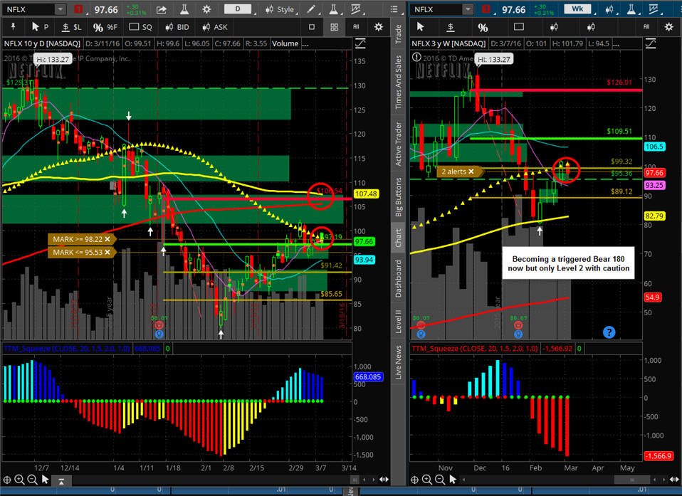The height and width of the screenshot is (496, 682).
Task: Open the patterns menu in right chart header
Action: coord(654,9)
